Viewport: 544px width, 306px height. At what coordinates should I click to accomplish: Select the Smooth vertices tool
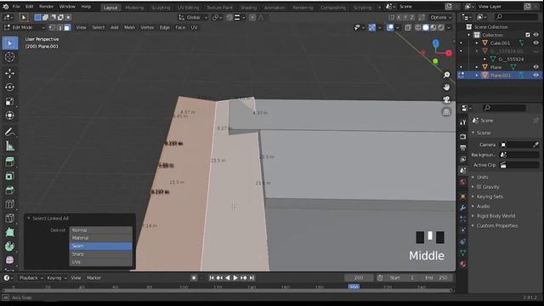point(9,260)
